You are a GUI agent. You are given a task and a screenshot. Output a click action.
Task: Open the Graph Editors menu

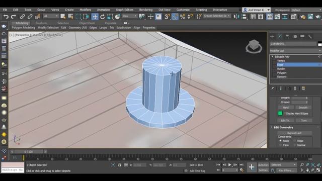[124, 10]
